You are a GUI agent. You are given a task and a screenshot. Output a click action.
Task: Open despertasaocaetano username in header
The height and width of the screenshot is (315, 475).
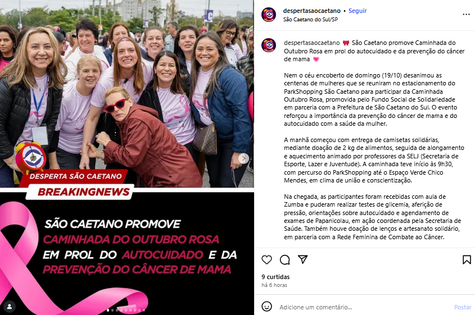point(312,11)
